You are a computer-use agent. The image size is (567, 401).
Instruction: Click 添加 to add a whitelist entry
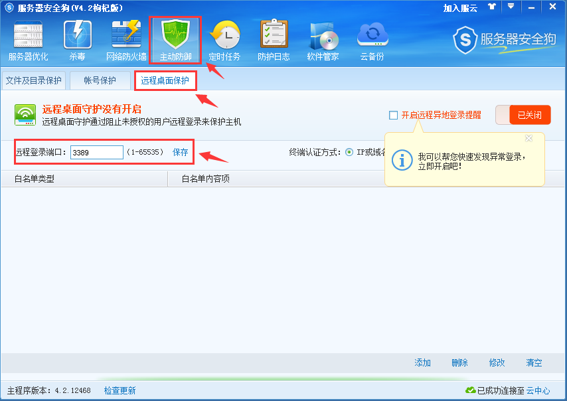click(422, 362)
